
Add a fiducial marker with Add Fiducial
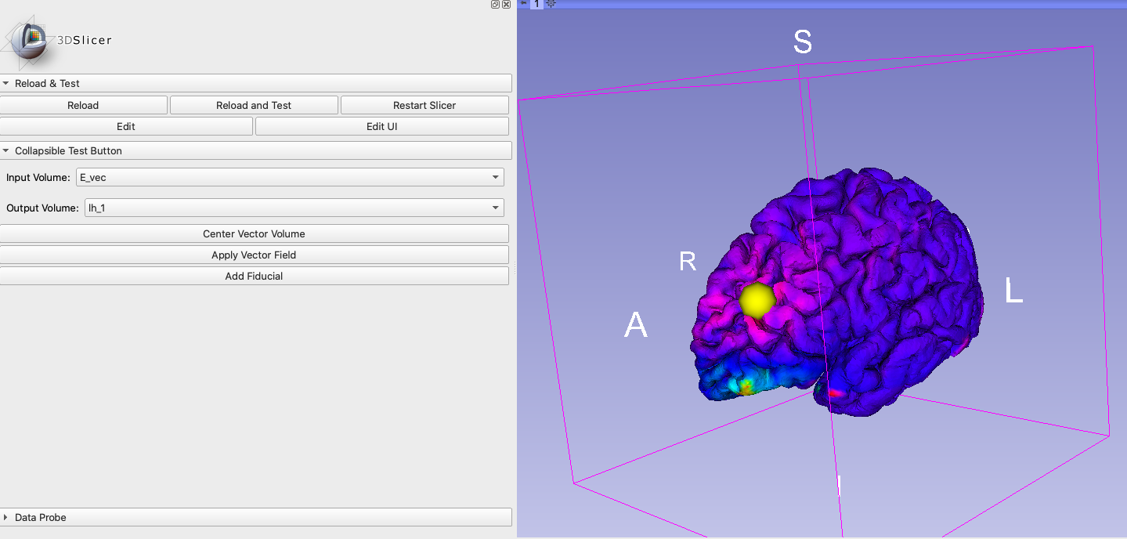(254, 276)
